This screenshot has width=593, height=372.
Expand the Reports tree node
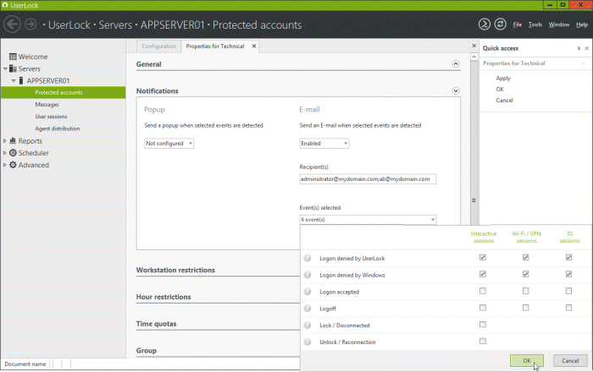(x=4, y=140)
